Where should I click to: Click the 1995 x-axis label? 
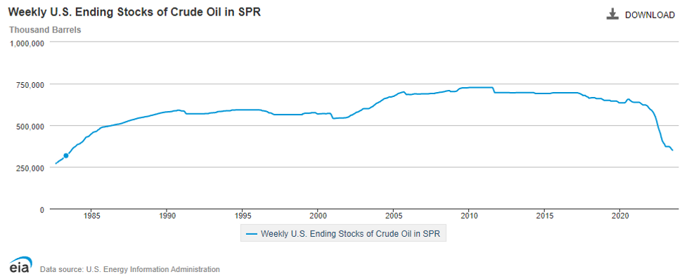(242, 216)
